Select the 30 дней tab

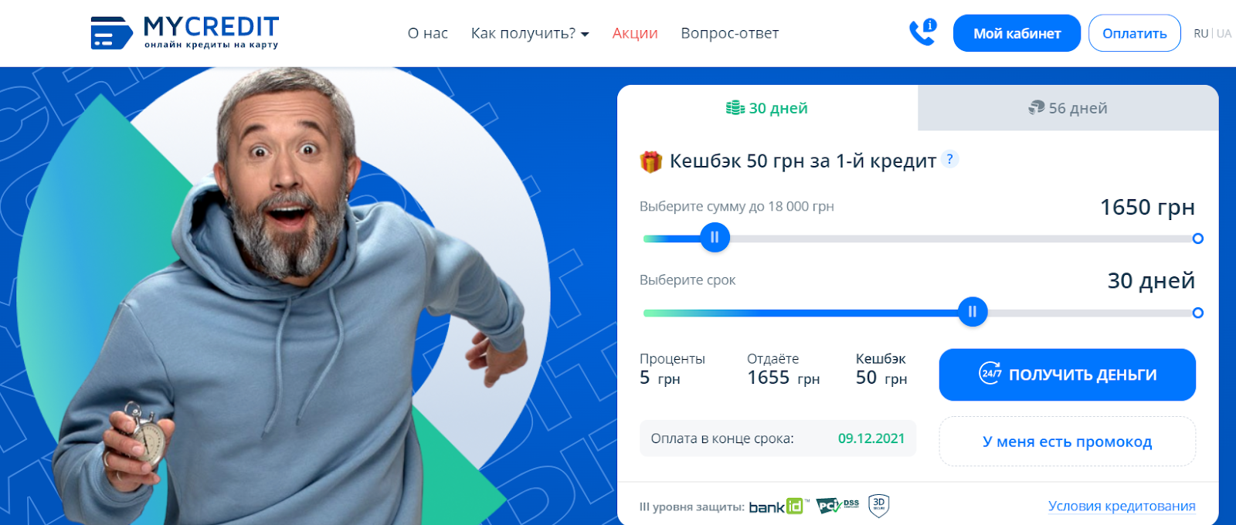(x=767, y=108)
